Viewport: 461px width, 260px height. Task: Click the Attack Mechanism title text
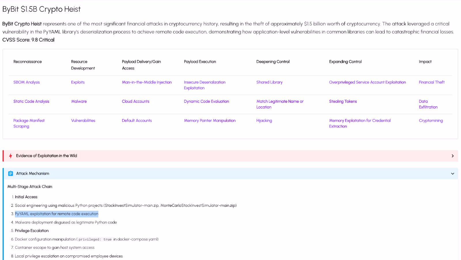33,174
